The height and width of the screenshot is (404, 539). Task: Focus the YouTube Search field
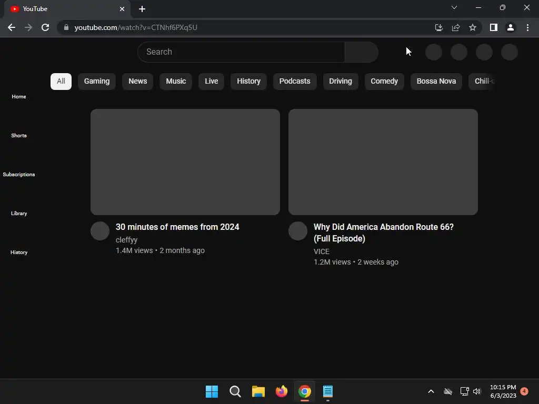click(x=241, y=52)
